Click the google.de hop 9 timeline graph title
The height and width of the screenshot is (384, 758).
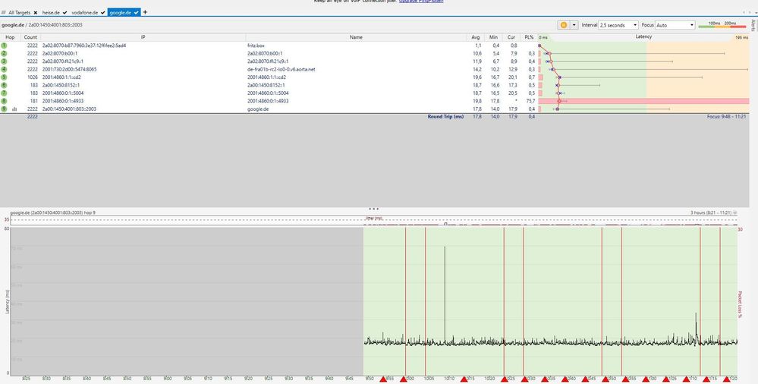pos(52,212)
